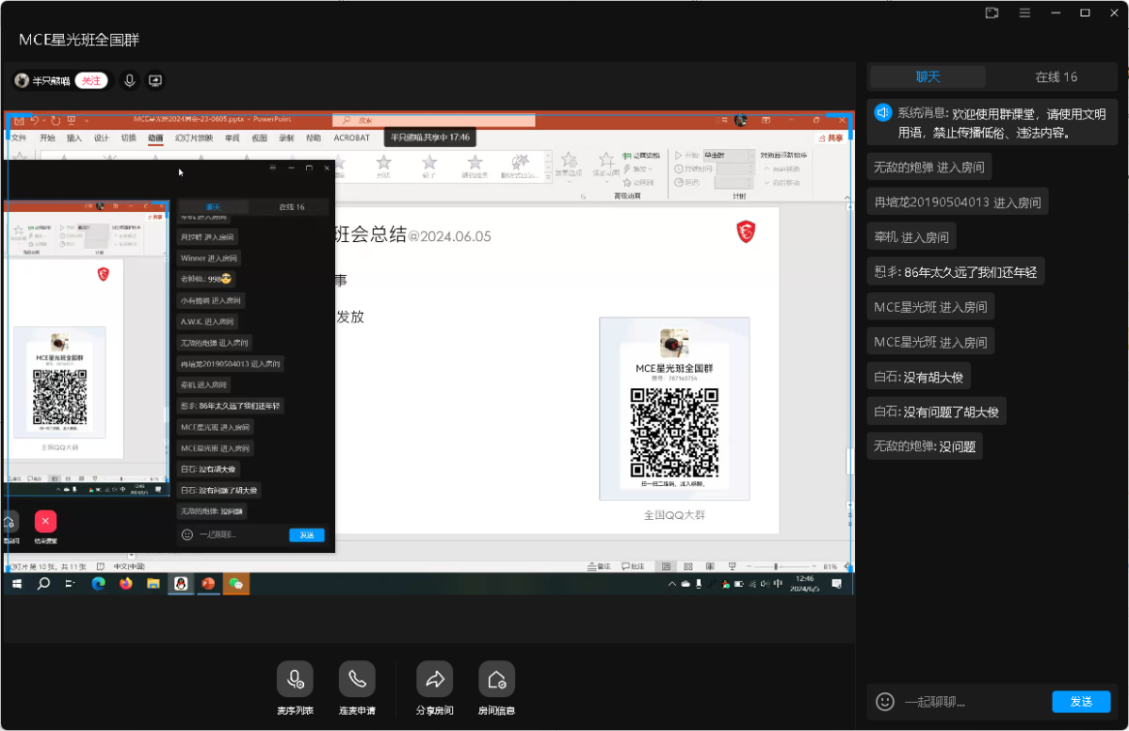Select the message 无敌的炮弹: 没问题

pos(925,447)
